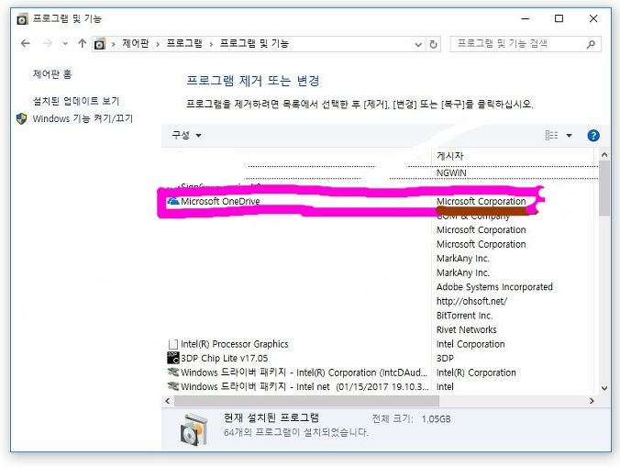
Task: Click NGWIN publisher cell
Action: pyautogui.click(x=451, y=173)
